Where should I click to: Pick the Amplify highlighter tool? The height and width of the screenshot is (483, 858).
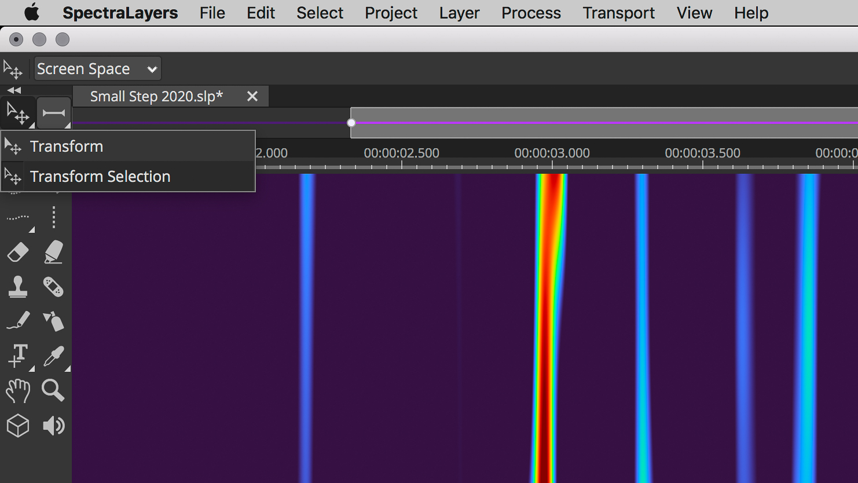coord(53,253)
